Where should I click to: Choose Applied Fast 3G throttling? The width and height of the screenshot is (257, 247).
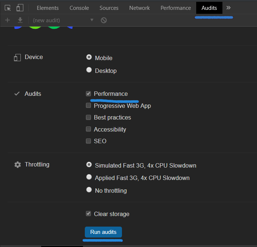[x=89, y=177]
